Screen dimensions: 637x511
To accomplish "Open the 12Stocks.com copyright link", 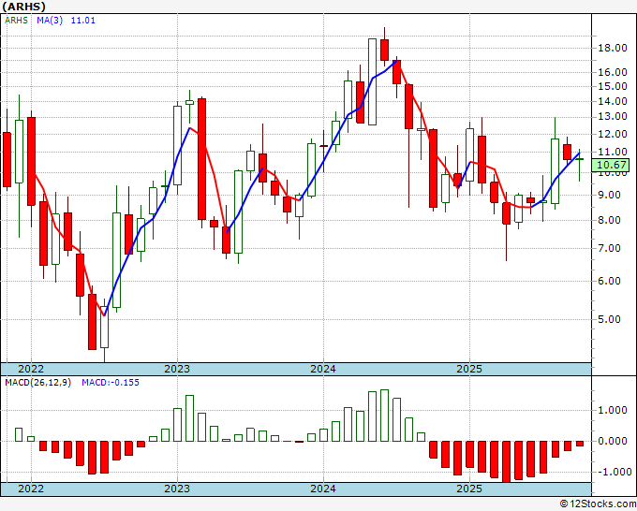I will click(598, 504).
